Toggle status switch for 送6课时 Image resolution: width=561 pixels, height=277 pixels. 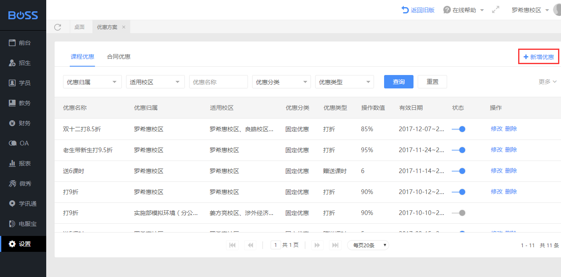pos(458,171)
